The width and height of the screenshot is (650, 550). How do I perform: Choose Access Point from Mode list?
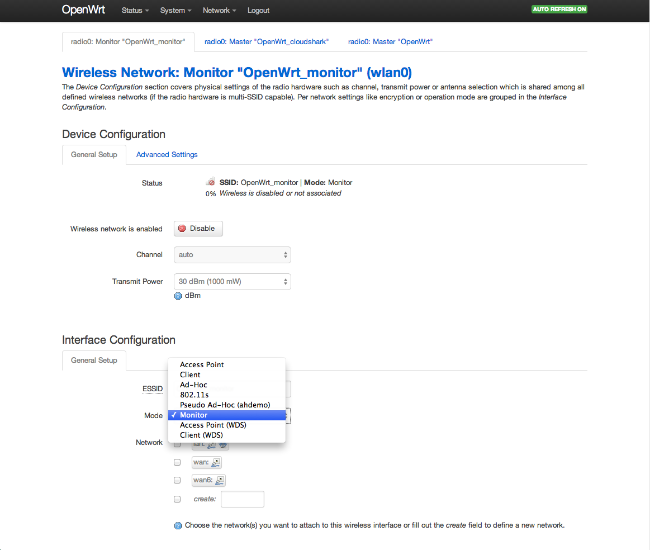click(x=227, y=365)
